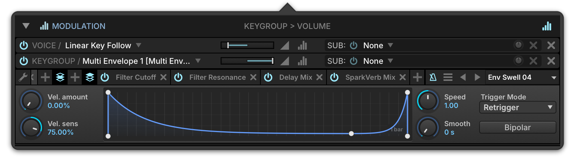Toggle the Delay Mix envelope power
575x161 pixels.
pyautogui.click(x=269, y=77)
